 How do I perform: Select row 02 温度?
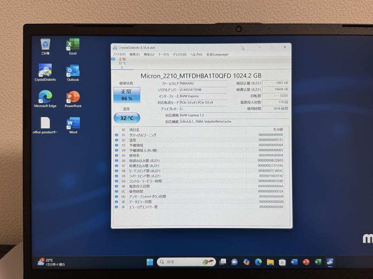(x=199, y=140)
